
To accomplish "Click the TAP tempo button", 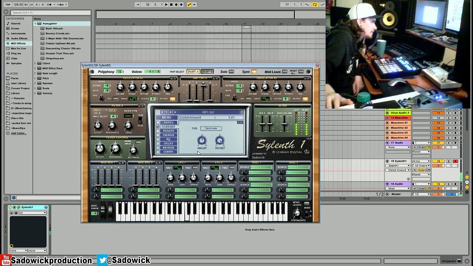I will pos(8,4).
